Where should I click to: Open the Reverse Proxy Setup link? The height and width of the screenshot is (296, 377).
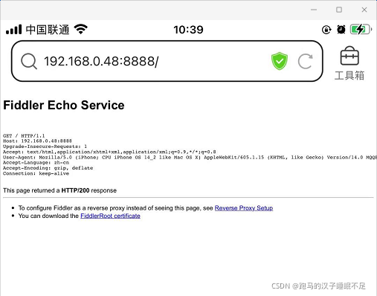pyautogui.click(x=244, y=208)
